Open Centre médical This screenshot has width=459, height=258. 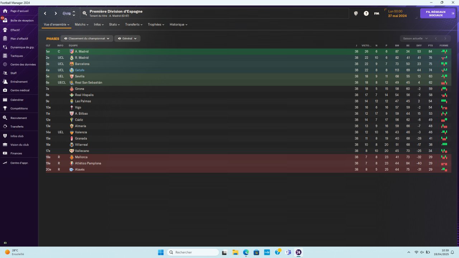(19, 90)
